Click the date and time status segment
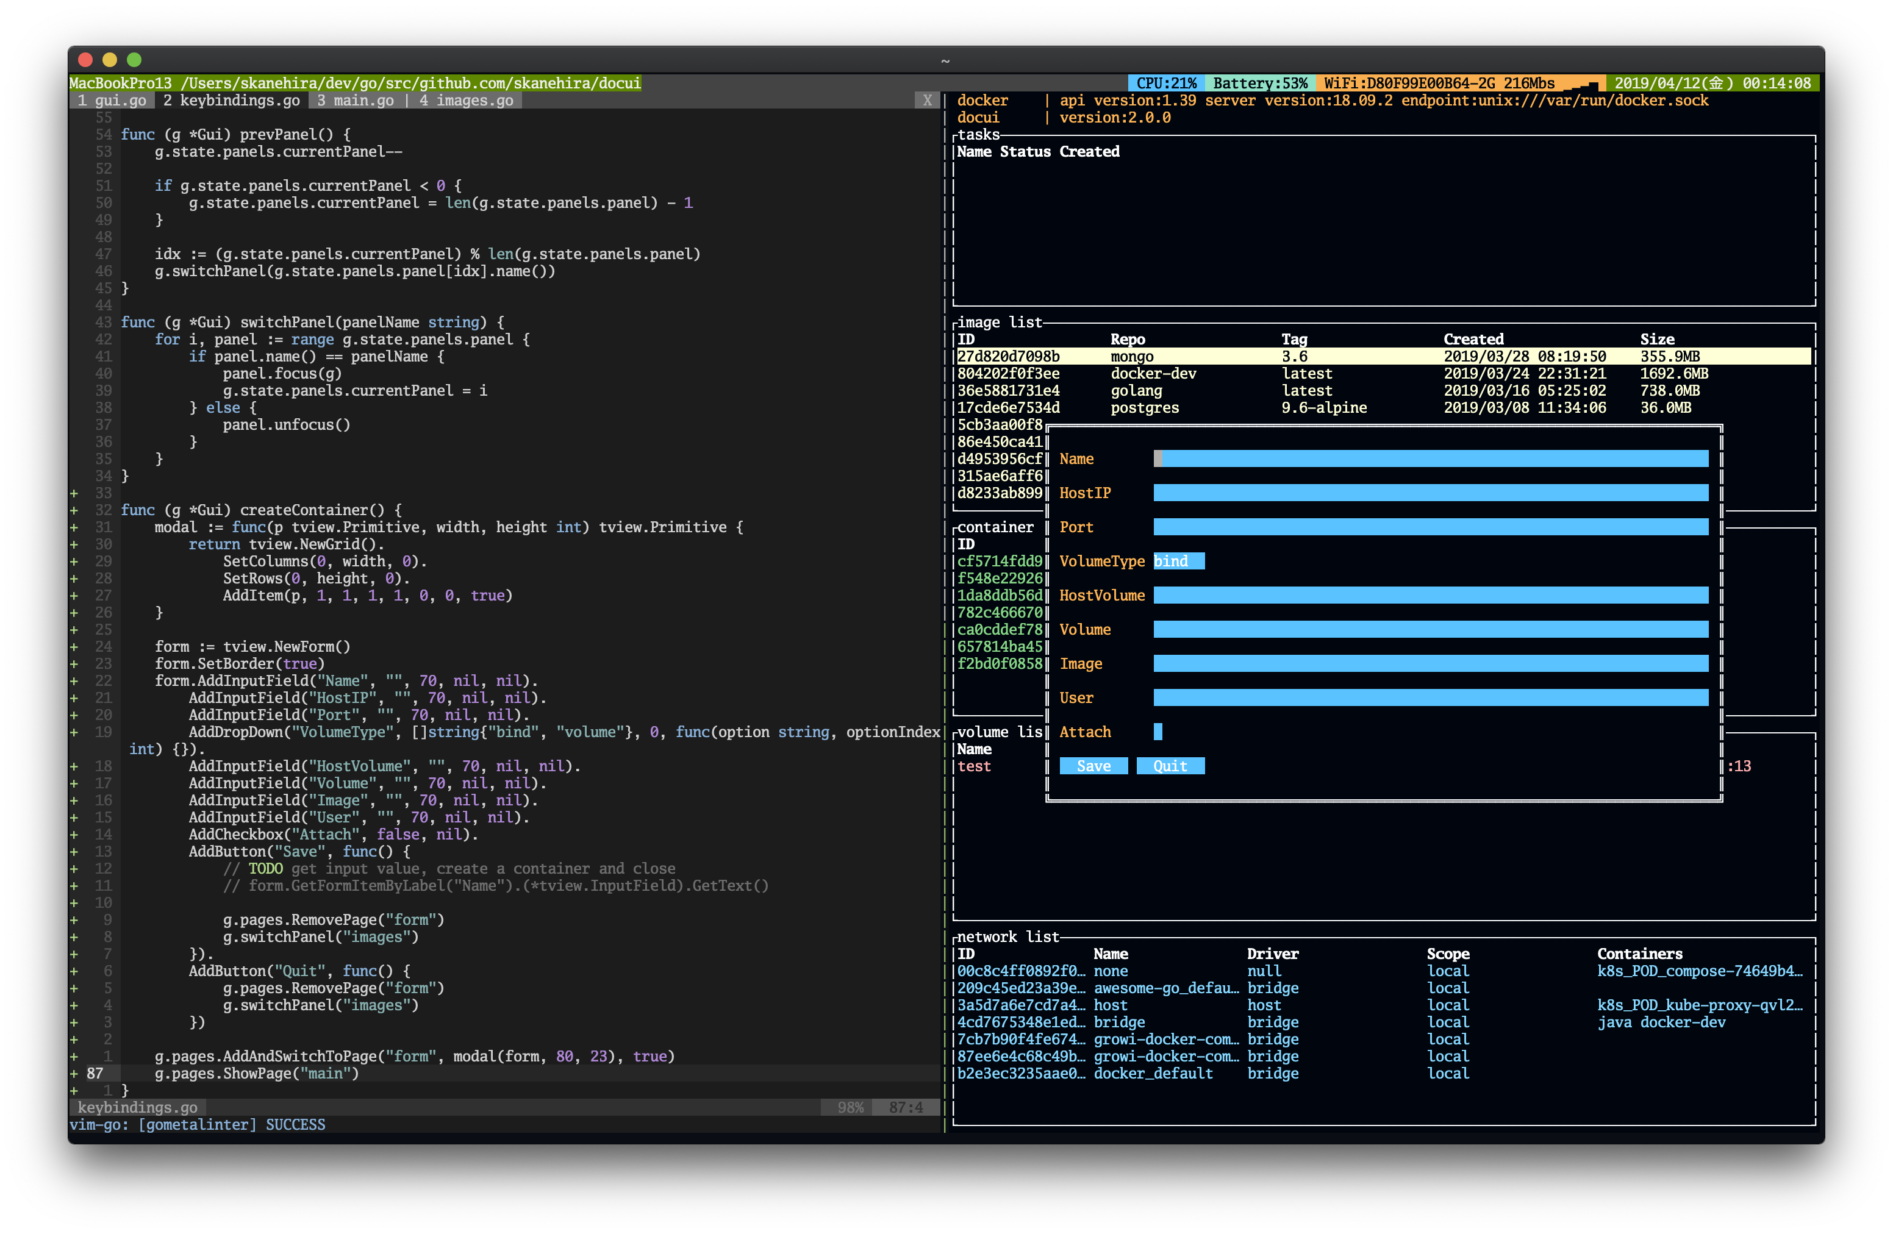The image size is (1893, 1234). (1712, 83)
